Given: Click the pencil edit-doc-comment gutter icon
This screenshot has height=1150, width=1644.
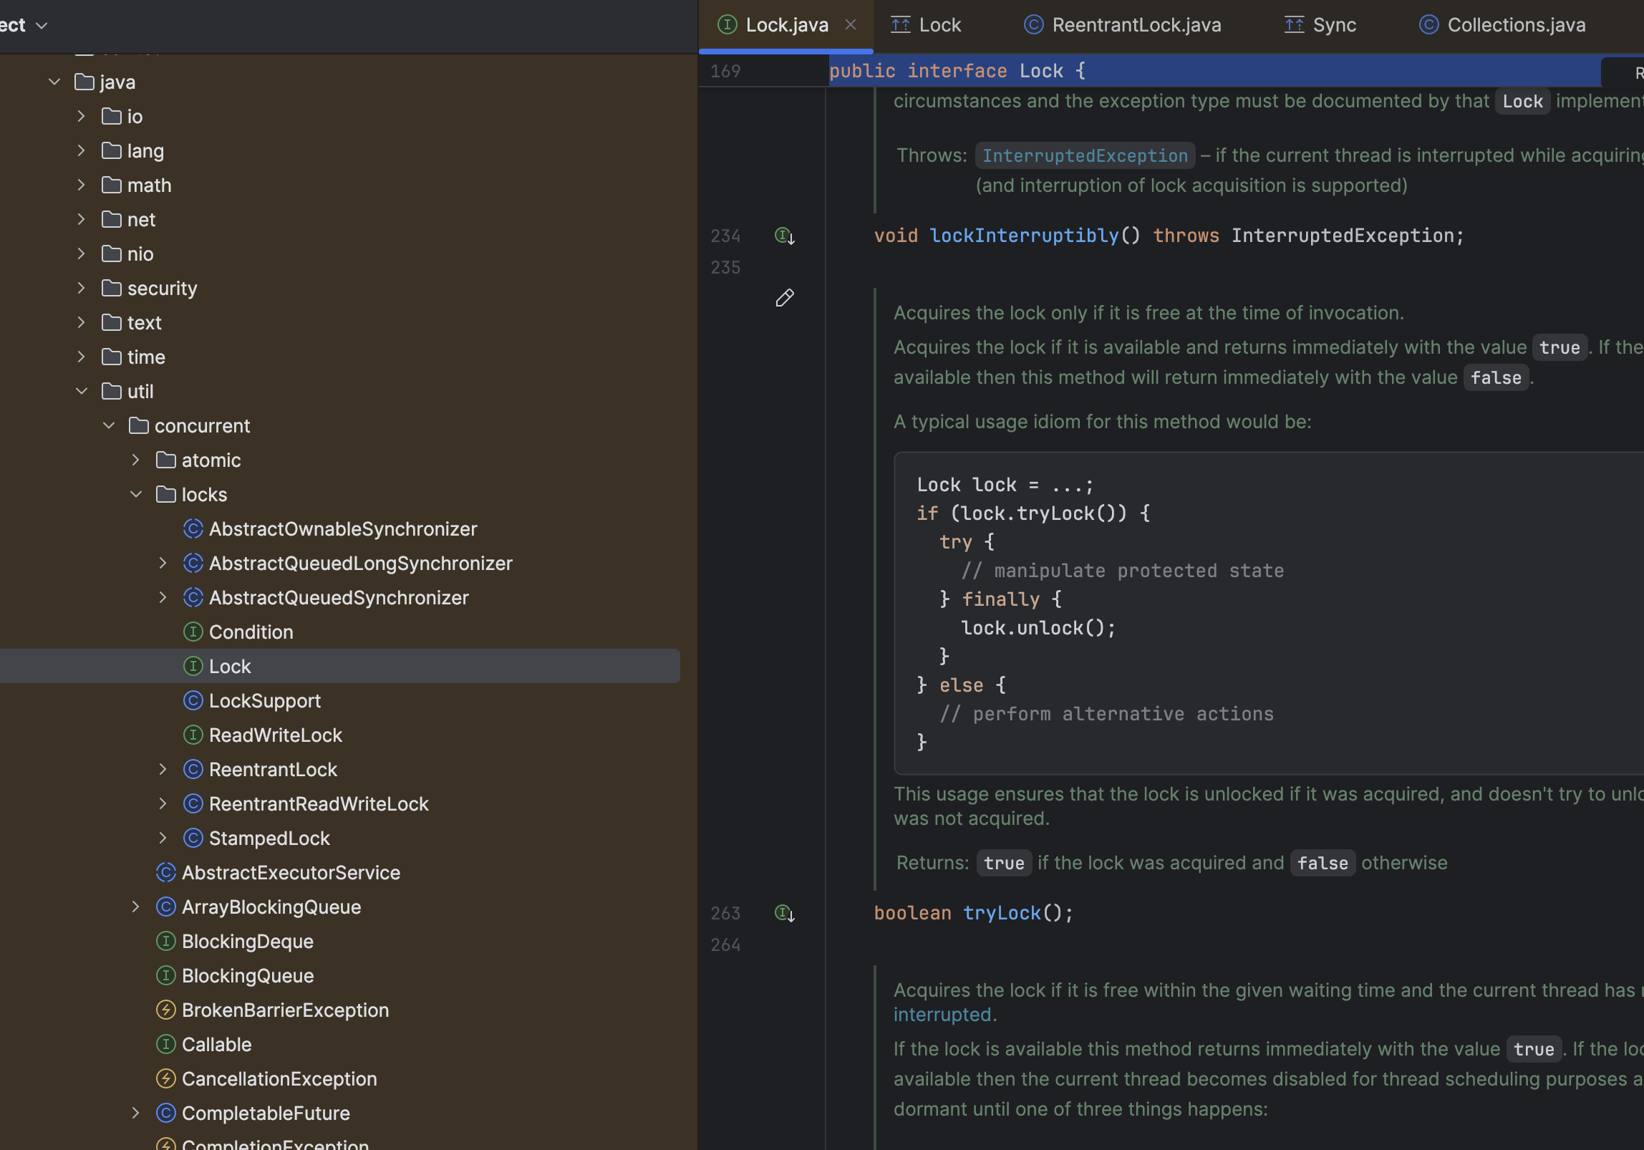Looking at the screenshot, I should pyautogui.click(x=784, y=298).
